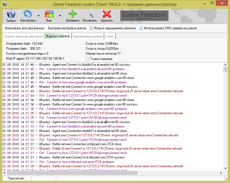Expand the Вид dropdown arrow
Screen dimensions: 230x183
point(60,16)
